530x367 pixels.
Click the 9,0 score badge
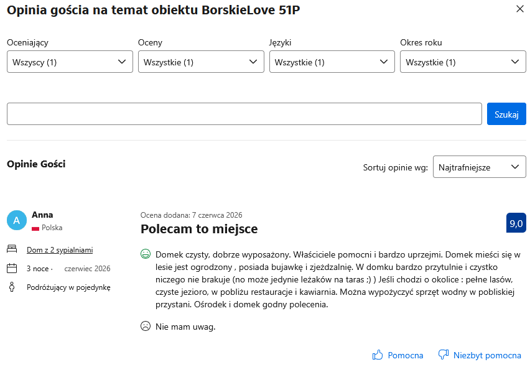point(516,223)
